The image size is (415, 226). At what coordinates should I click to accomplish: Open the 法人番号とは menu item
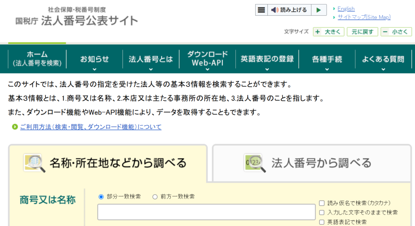(x=151, y=59)
